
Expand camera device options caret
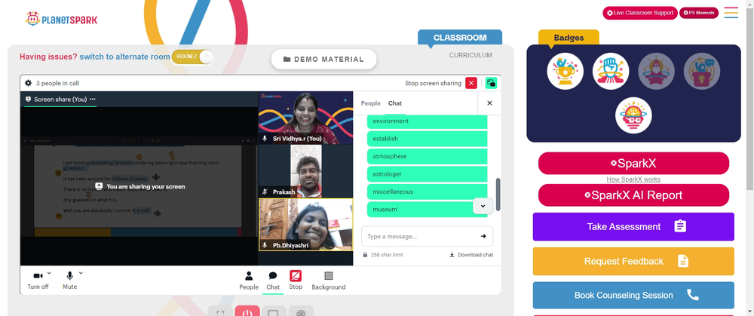click(49, 273)
